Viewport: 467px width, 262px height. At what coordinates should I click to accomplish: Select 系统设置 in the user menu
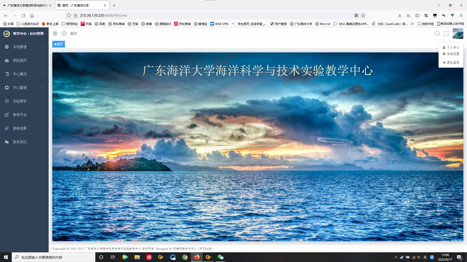(x=451, y=54)
